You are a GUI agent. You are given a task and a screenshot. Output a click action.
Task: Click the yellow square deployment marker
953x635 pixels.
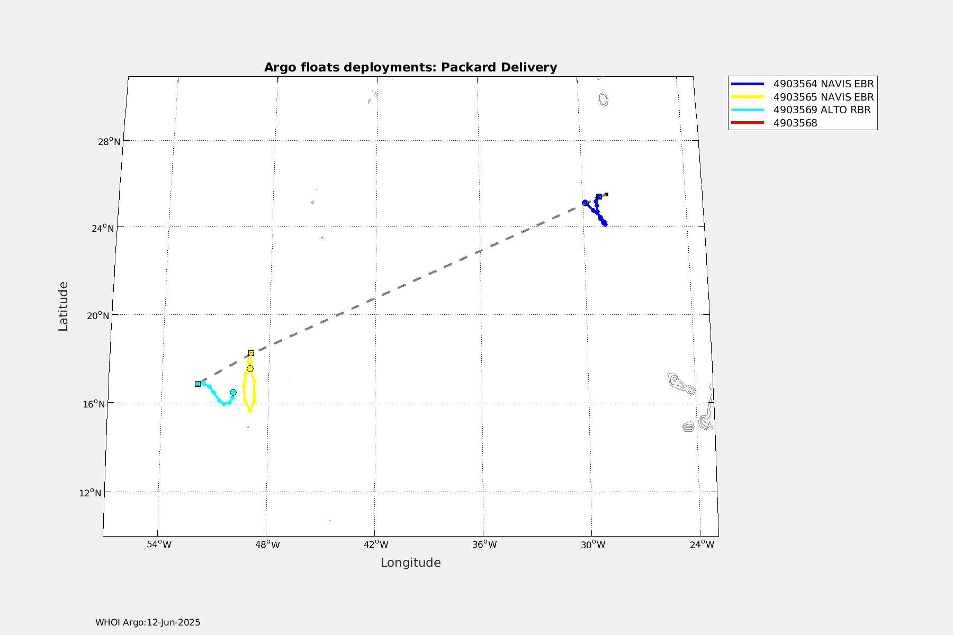[x=251, y=353]
